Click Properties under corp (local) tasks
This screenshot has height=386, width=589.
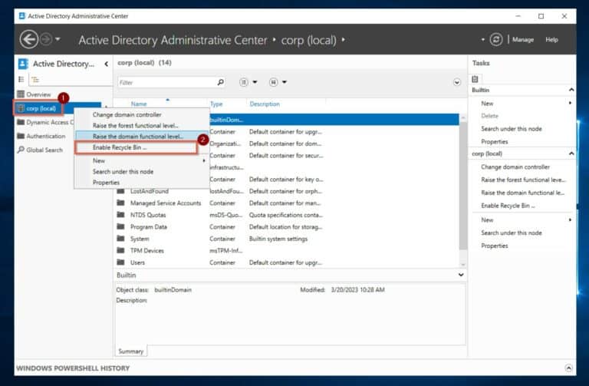[495, 246]
